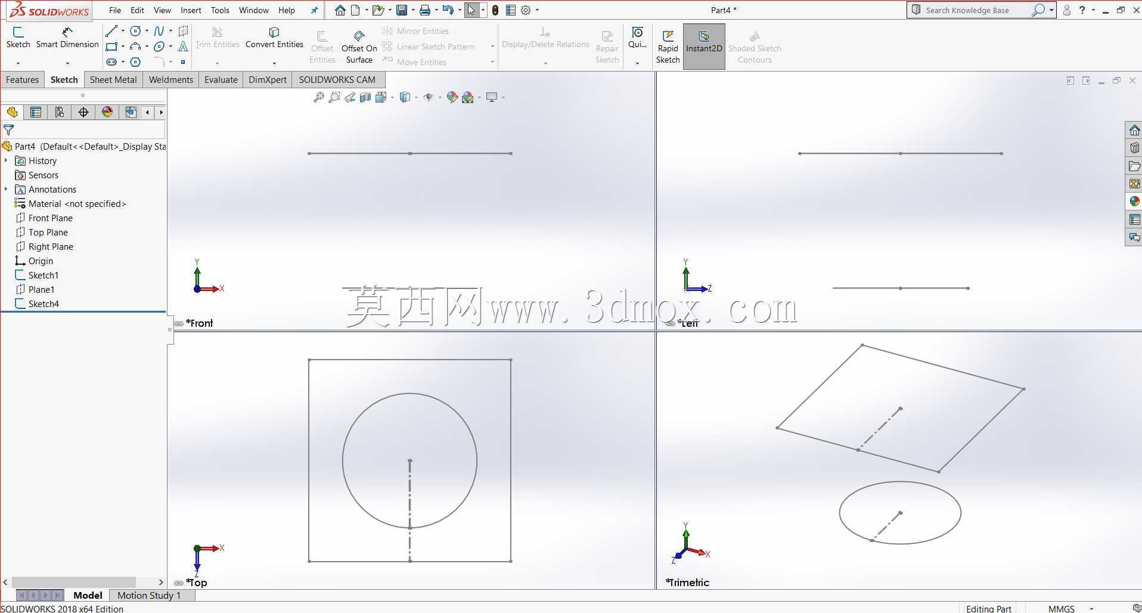Open the DimXpertManager tab icon
1142x613 pixels.
(83, 112)
